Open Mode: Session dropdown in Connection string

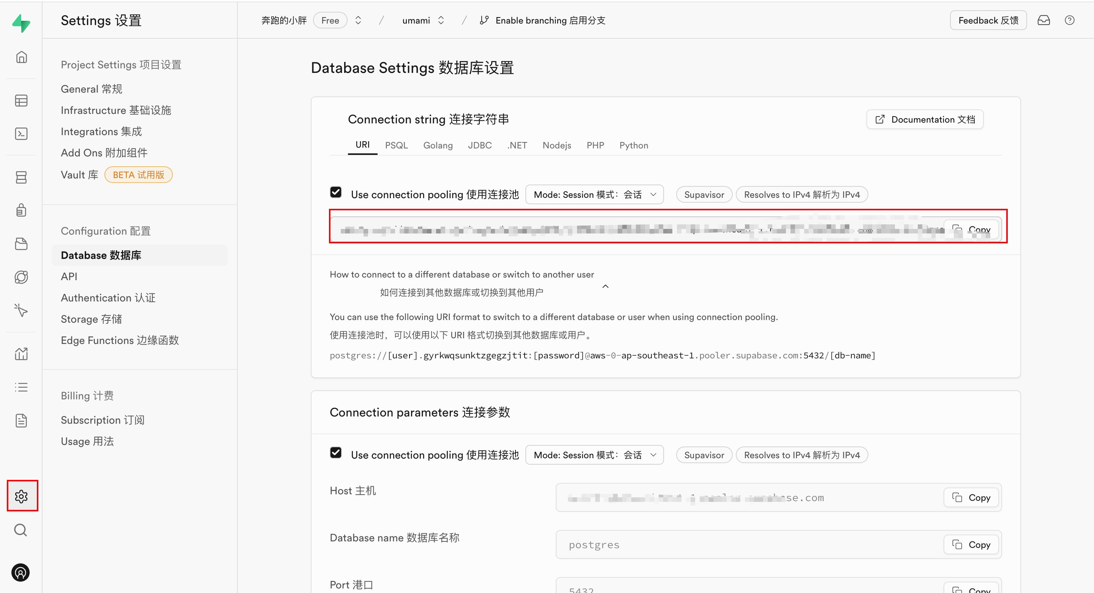[x=594, y=194]
